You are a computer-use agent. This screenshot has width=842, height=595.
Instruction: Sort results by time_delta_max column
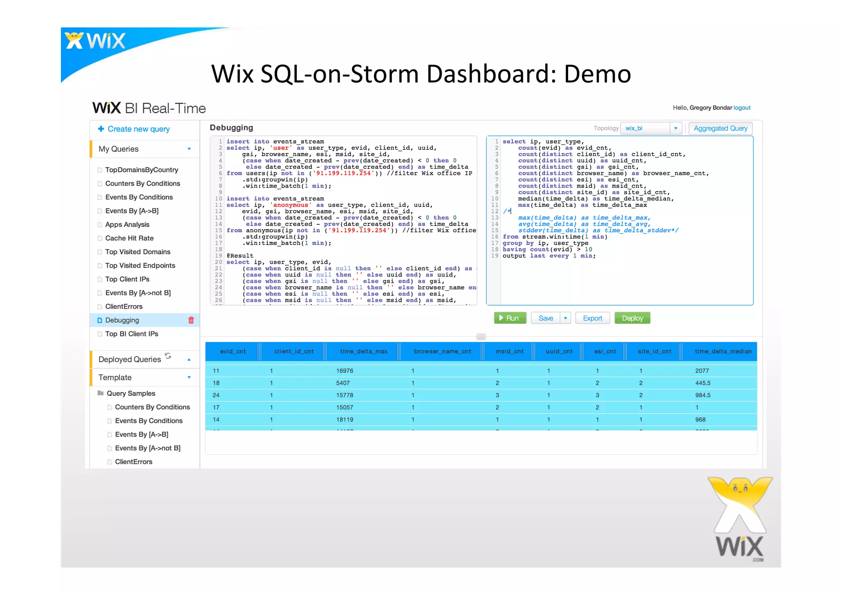[363, 352]
